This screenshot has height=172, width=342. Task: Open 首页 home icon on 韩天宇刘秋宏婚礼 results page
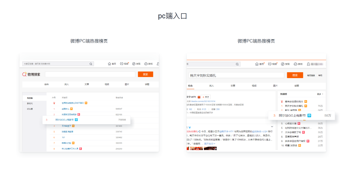257,64
